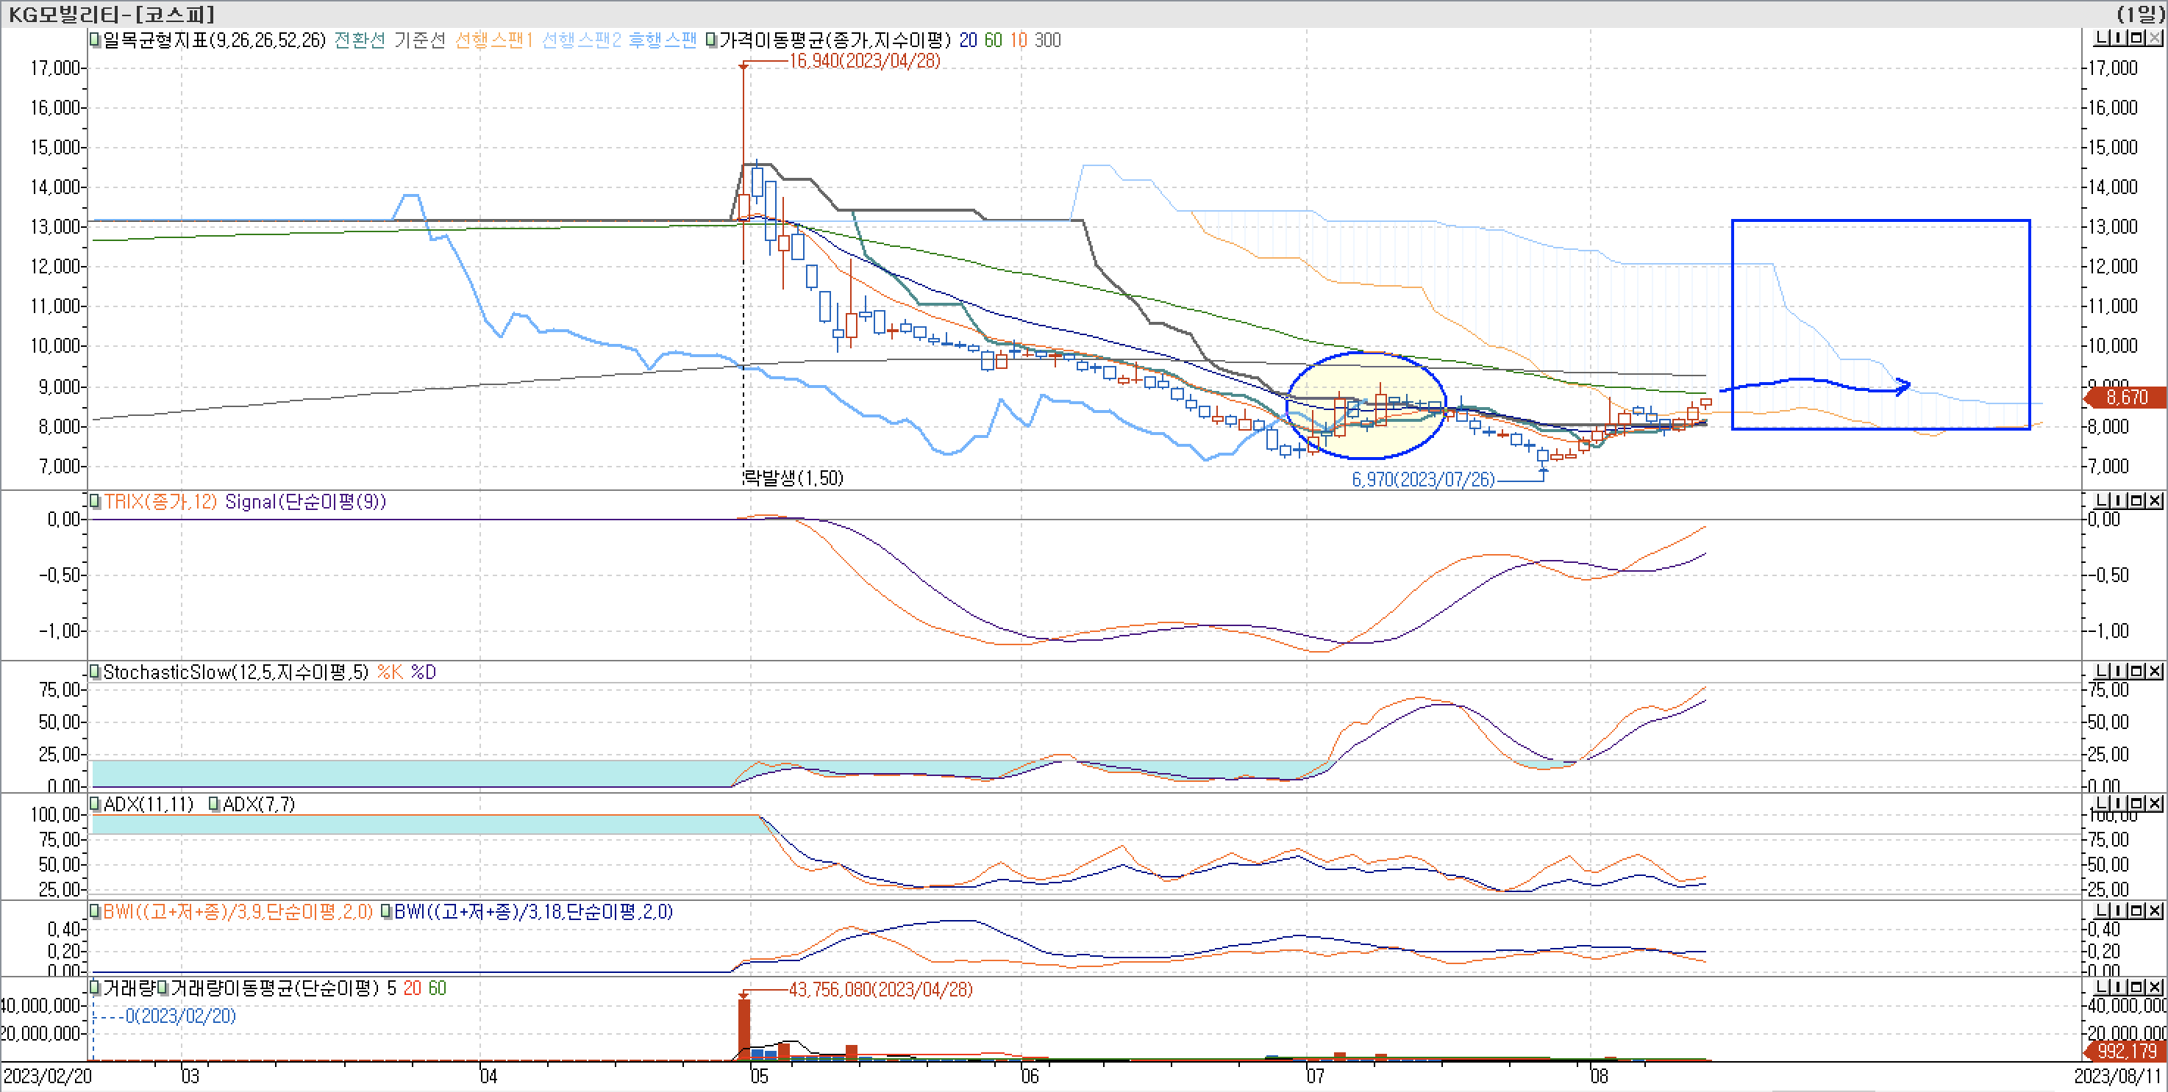The image size is (2168, 1092).
Task: Click the 8,670 current price tag
Action: [x=2126, y=397]
